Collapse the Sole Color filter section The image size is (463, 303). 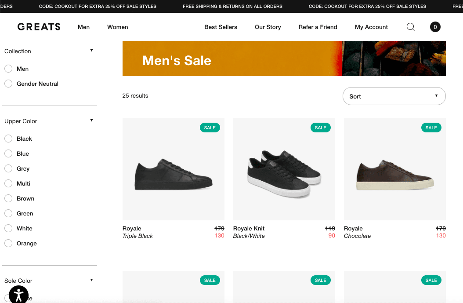[x=91, y=280]
